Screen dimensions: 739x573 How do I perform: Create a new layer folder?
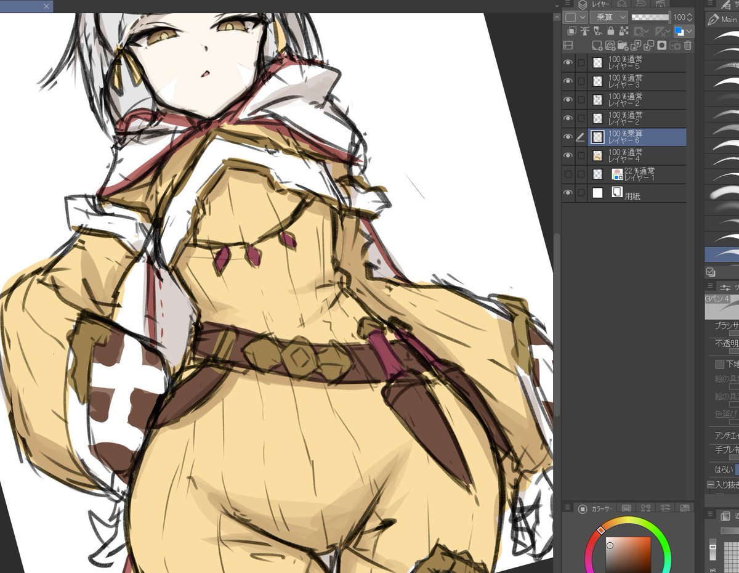click(623, 45)
